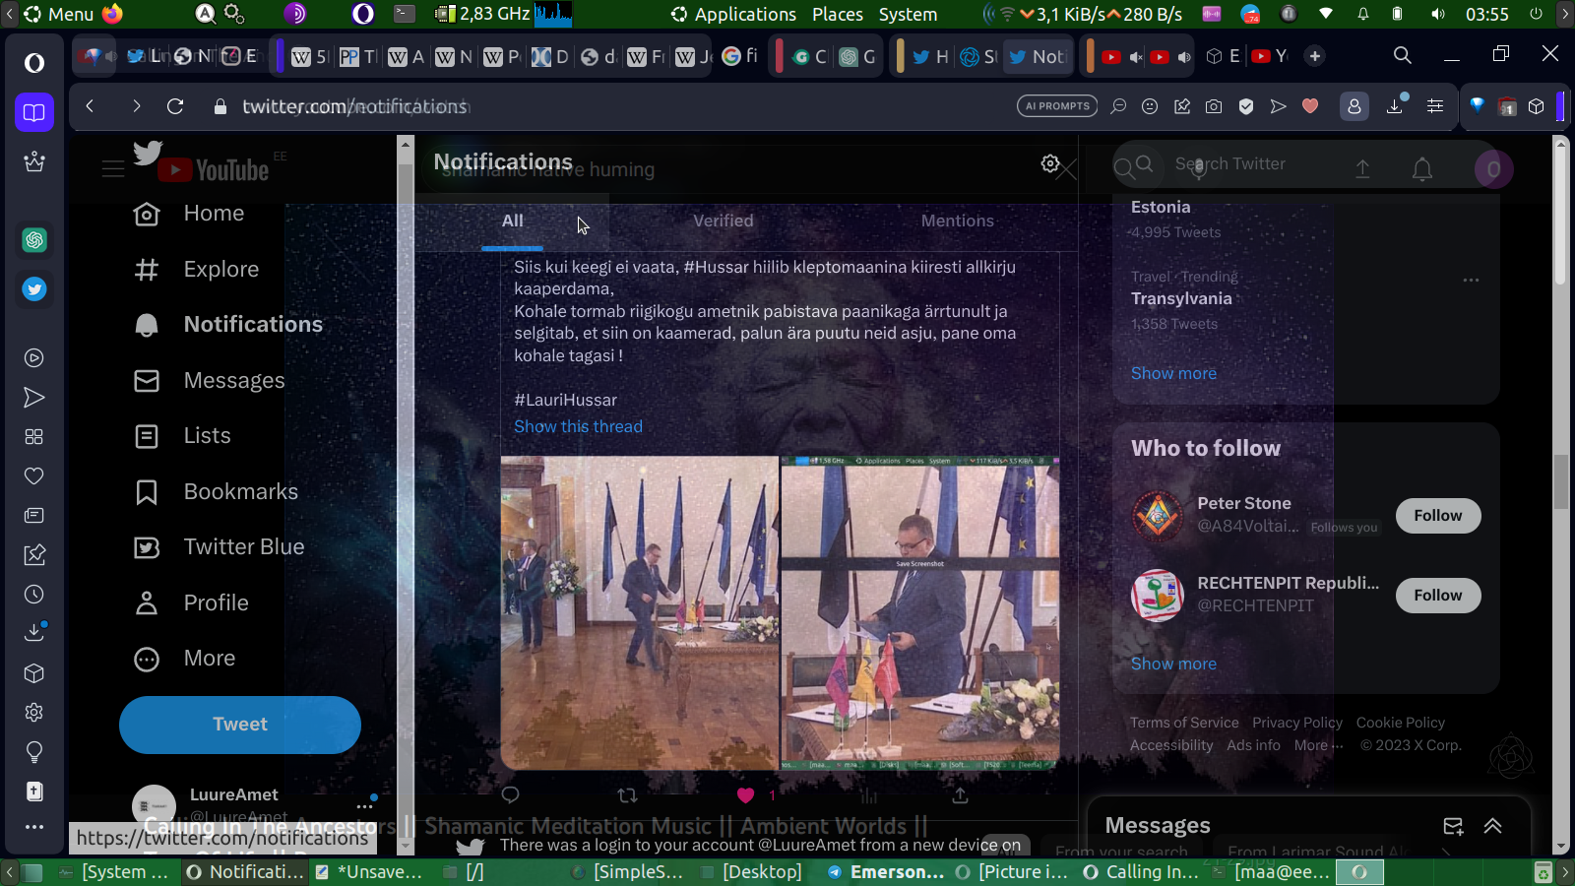
Task: Switch to the Verified tab
Action: pos(724,221)
